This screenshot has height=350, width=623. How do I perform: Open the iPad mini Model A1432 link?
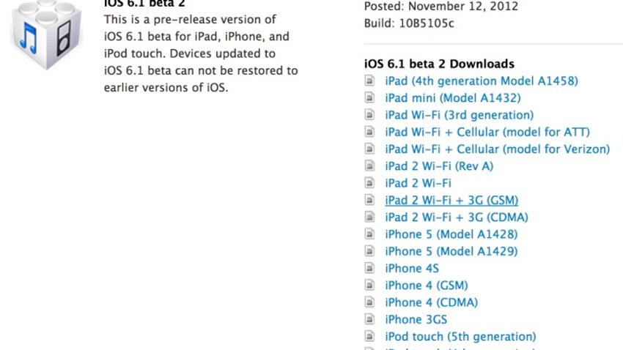tap(452, 98)
